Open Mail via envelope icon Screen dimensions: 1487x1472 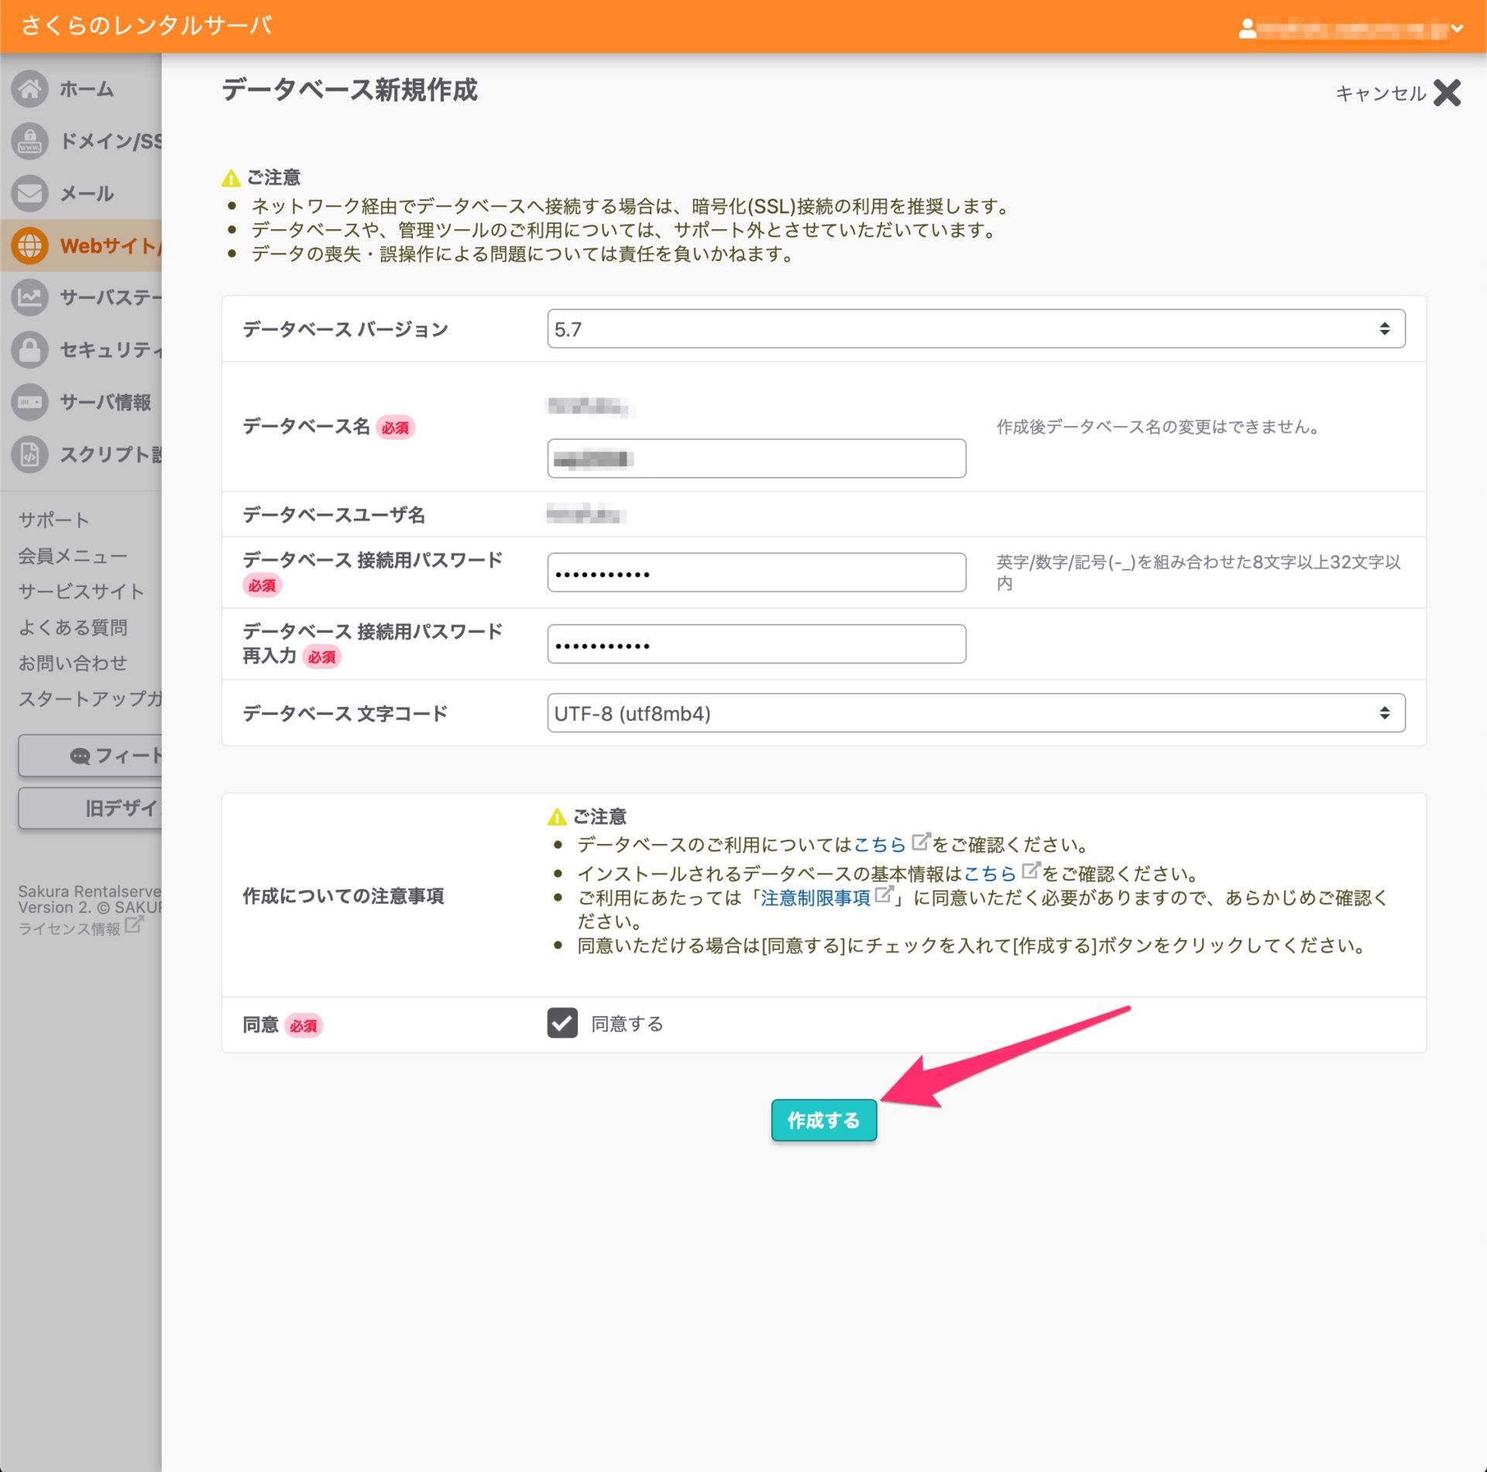[x=29, y=194]
